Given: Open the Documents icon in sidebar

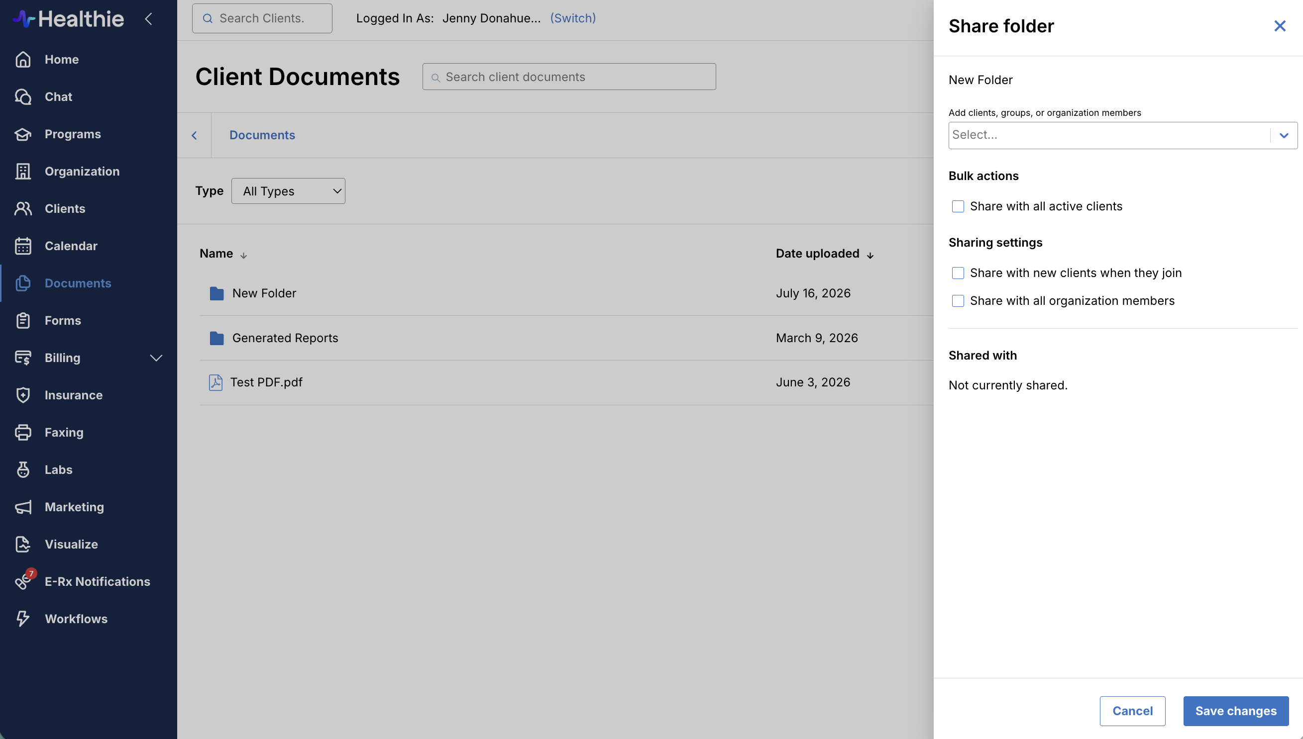Looking at the screenshot, I should pyautogui.click(x=23, y=283).
